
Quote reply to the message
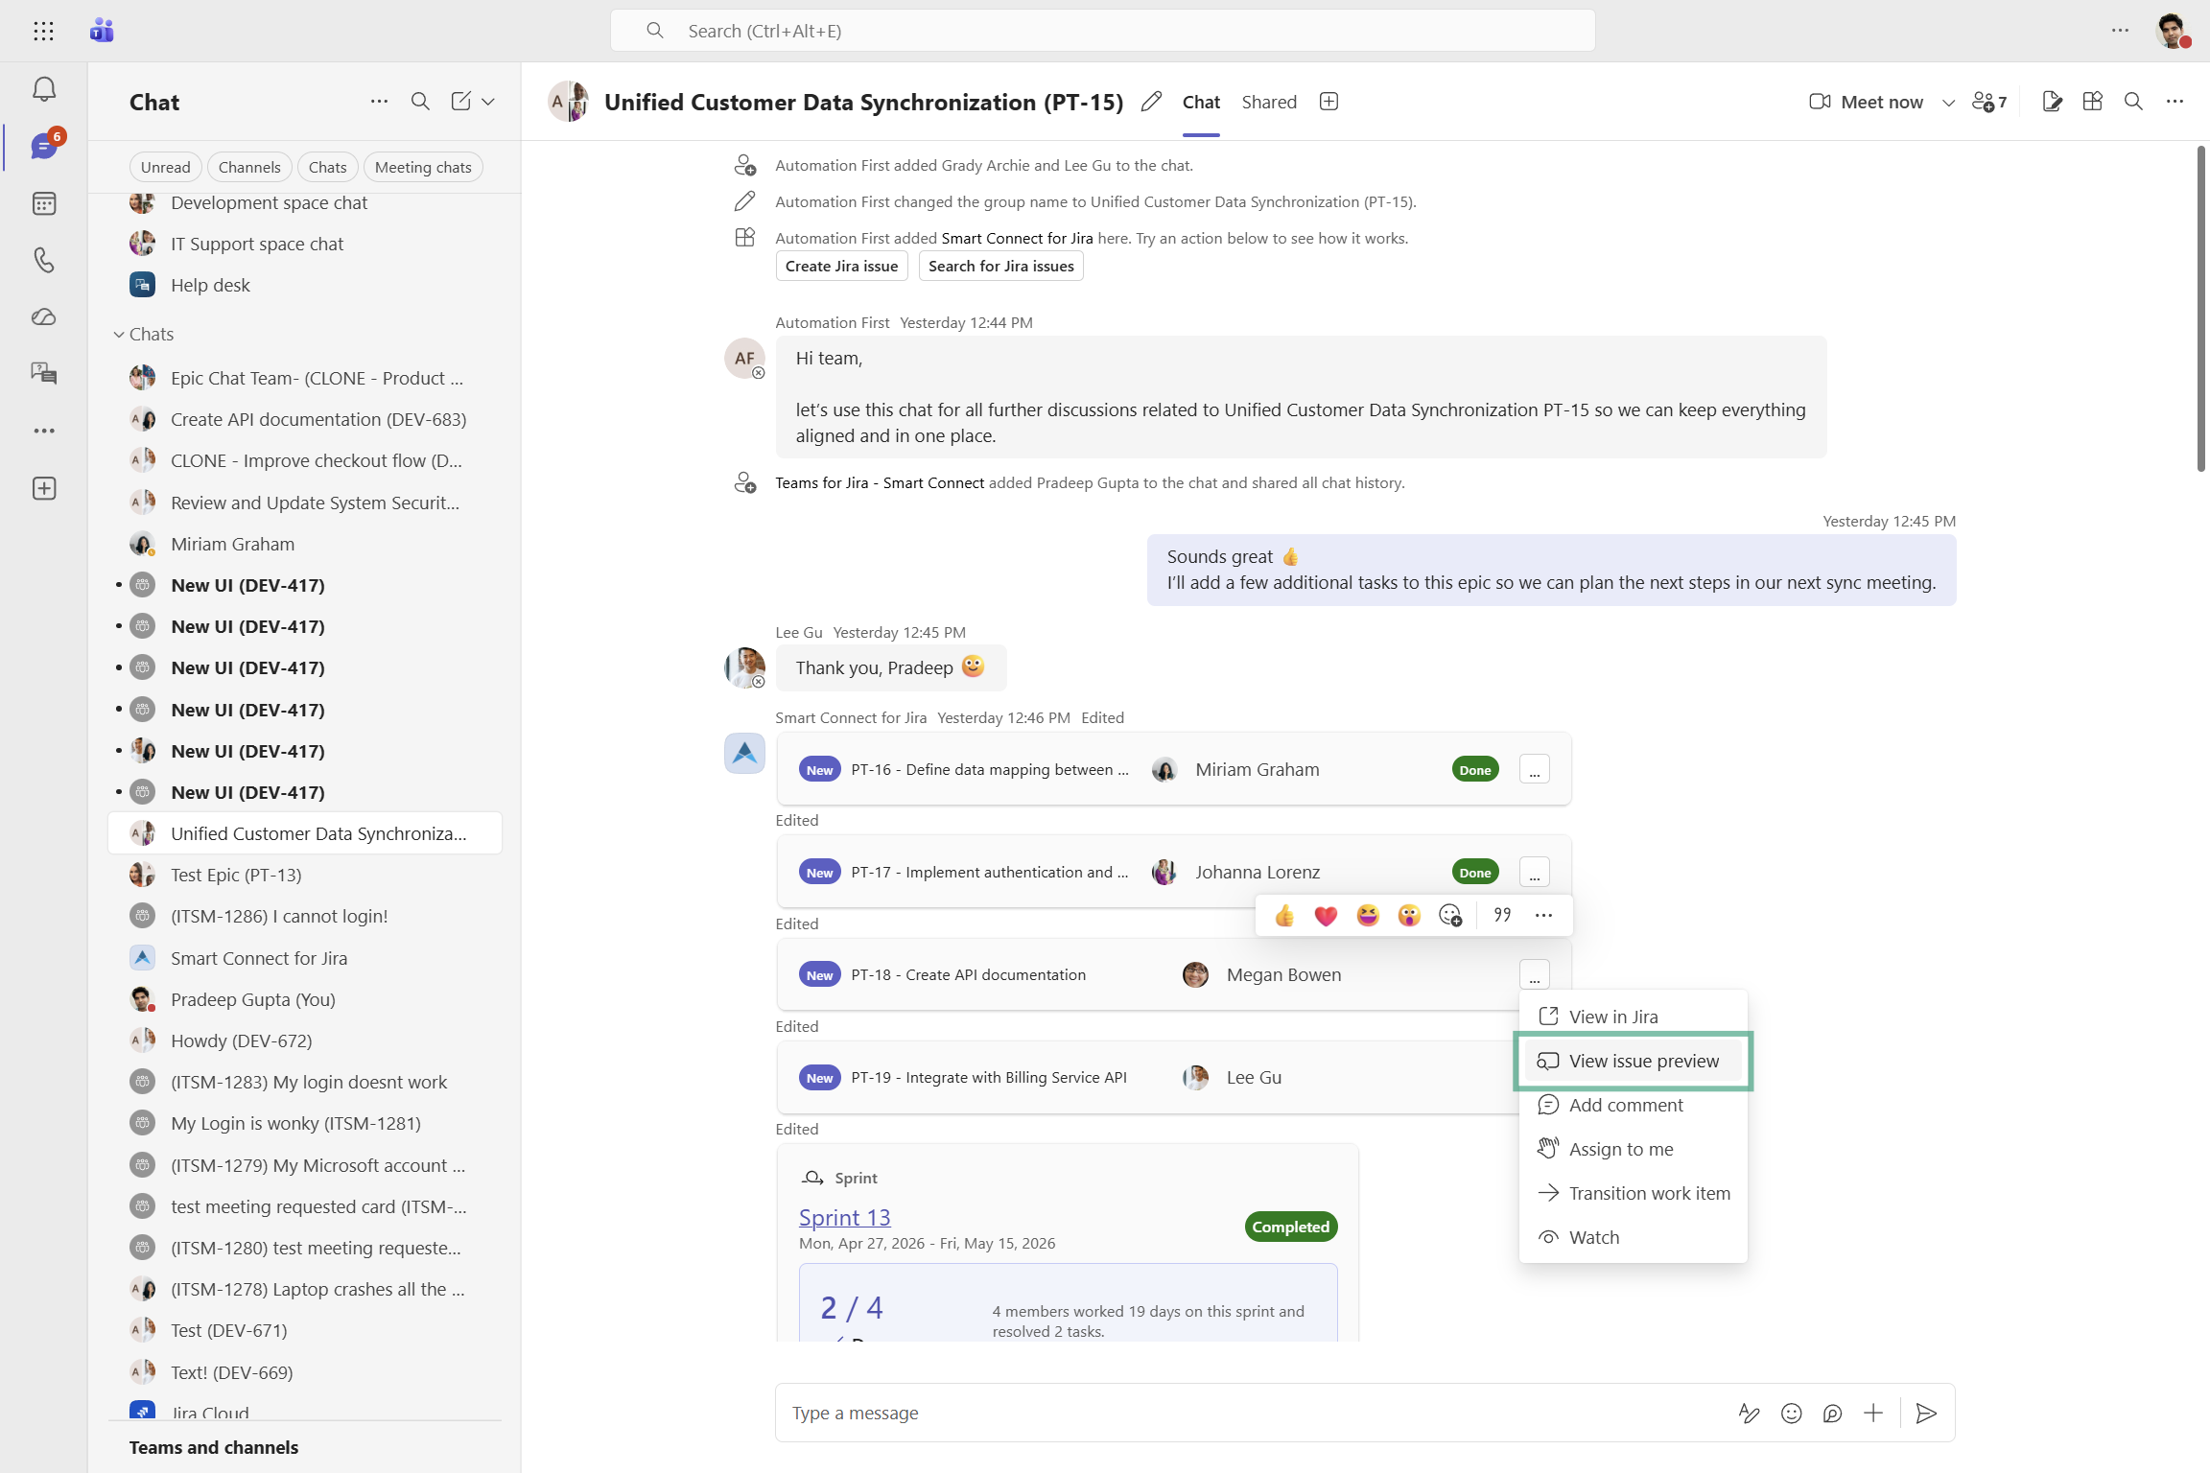1502,916
